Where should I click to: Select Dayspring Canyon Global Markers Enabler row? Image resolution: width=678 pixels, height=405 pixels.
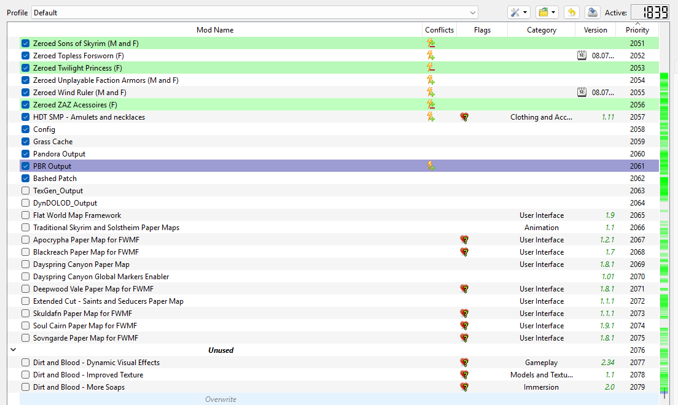[339, 277]
